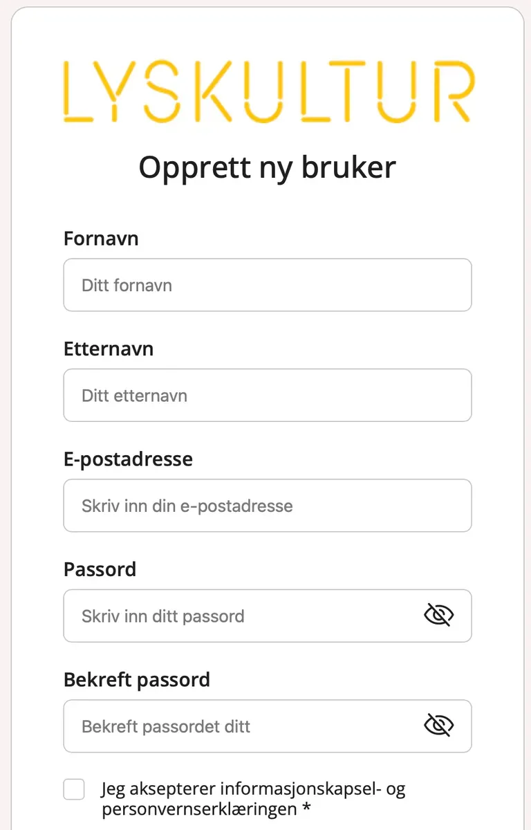The image size is (531, 830).
Task: Click the Etternavn field label
Action: pyautogui.click(x=109, y=349)
